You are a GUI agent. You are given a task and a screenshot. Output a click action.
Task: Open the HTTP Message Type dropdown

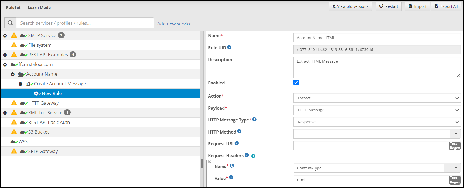click(x=377, y=122)
